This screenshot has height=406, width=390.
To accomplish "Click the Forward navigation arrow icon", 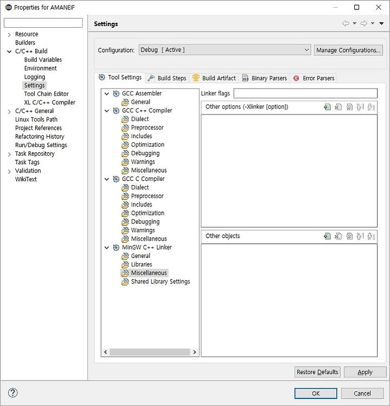I will pos(363,23).
